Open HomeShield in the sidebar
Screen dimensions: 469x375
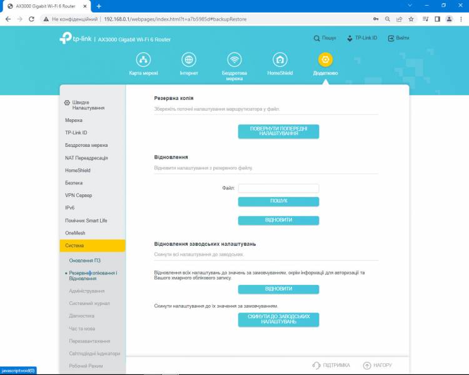(x=78, y=170)
